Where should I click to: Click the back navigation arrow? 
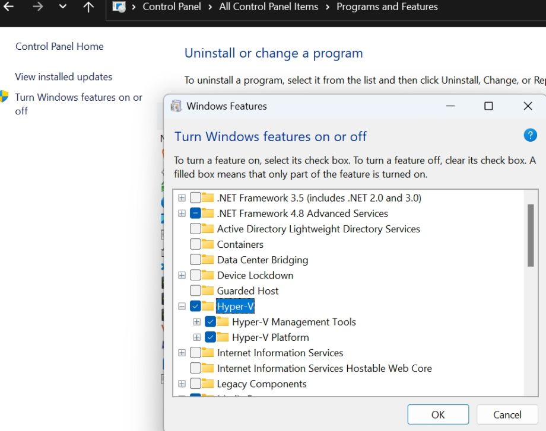coord(8,7)
